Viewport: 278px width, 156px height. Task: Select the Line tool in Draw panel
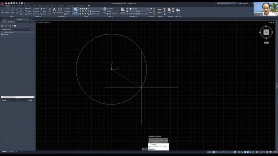pos(2,10)
